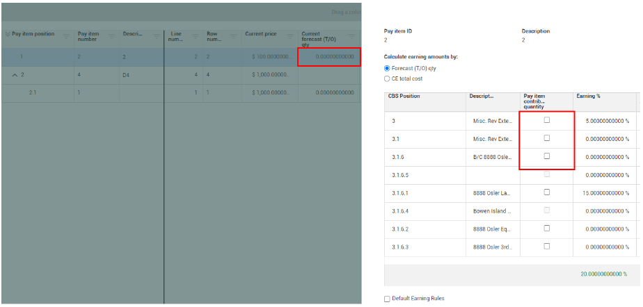Check contributing quantity box for CBS 3.1.6.1

(546, 192)
